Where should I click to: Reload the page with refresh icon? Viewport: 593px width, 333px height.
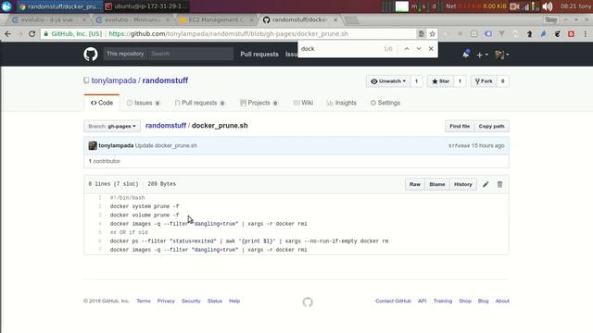32,34
